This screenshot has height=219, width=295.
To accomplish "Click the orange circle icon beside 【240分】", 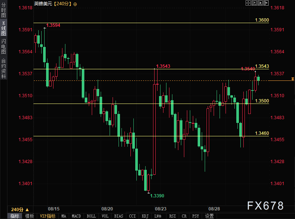I will [x=75, y=4].
